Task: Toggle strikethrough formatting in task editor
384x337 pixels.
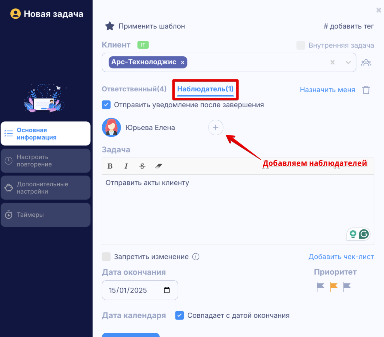Action: coord(142,166)
